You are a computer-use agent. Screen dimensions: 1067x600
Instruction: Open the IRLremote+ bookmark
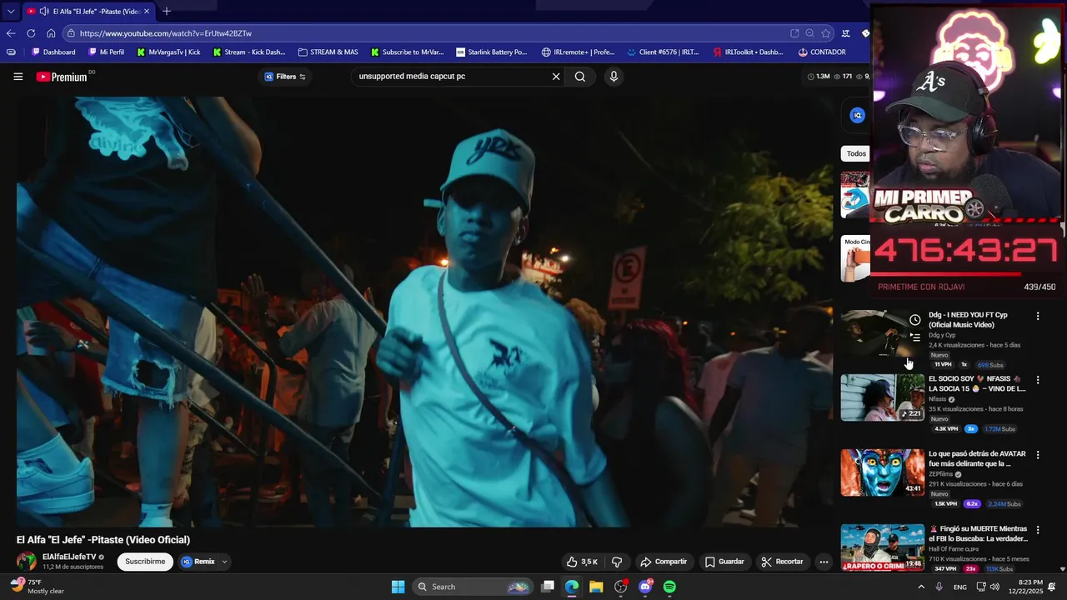(x=578, y=52)
